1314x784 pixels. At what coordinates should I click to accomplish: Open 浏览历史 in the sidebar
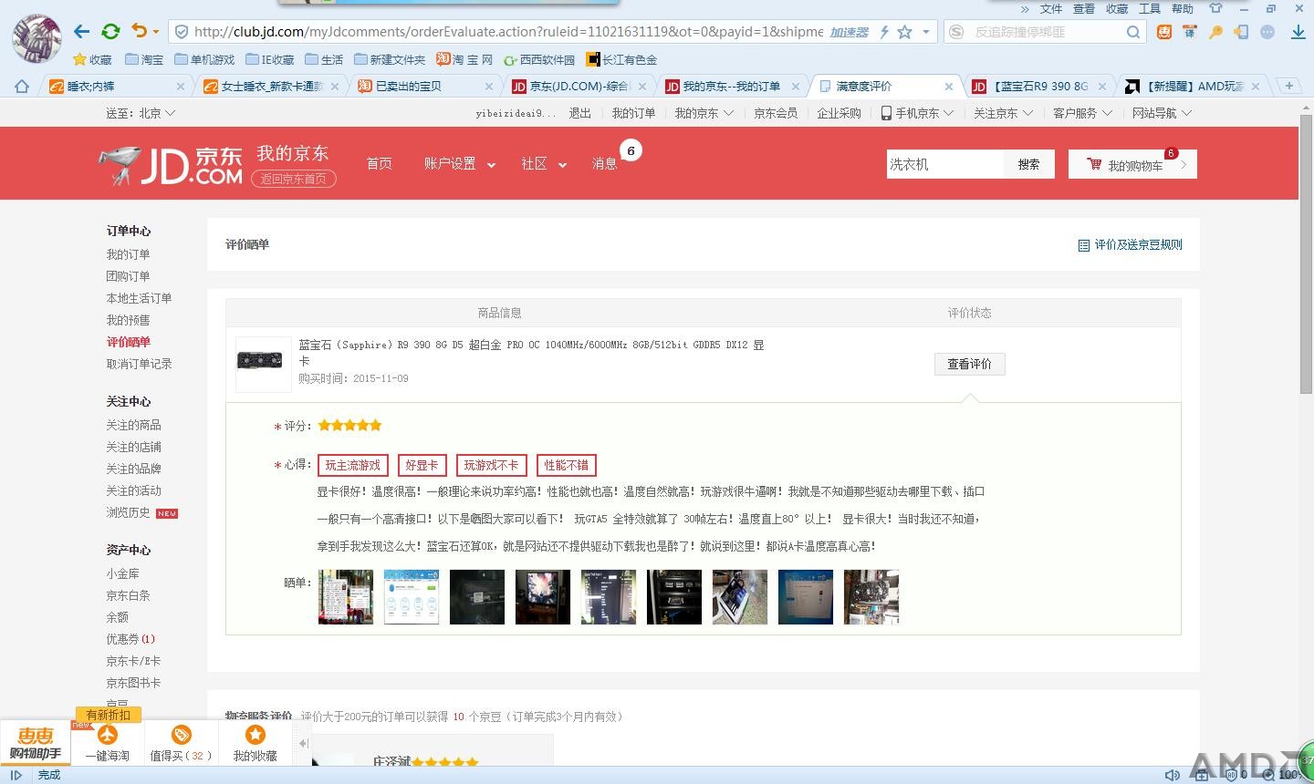coord(128,513)
